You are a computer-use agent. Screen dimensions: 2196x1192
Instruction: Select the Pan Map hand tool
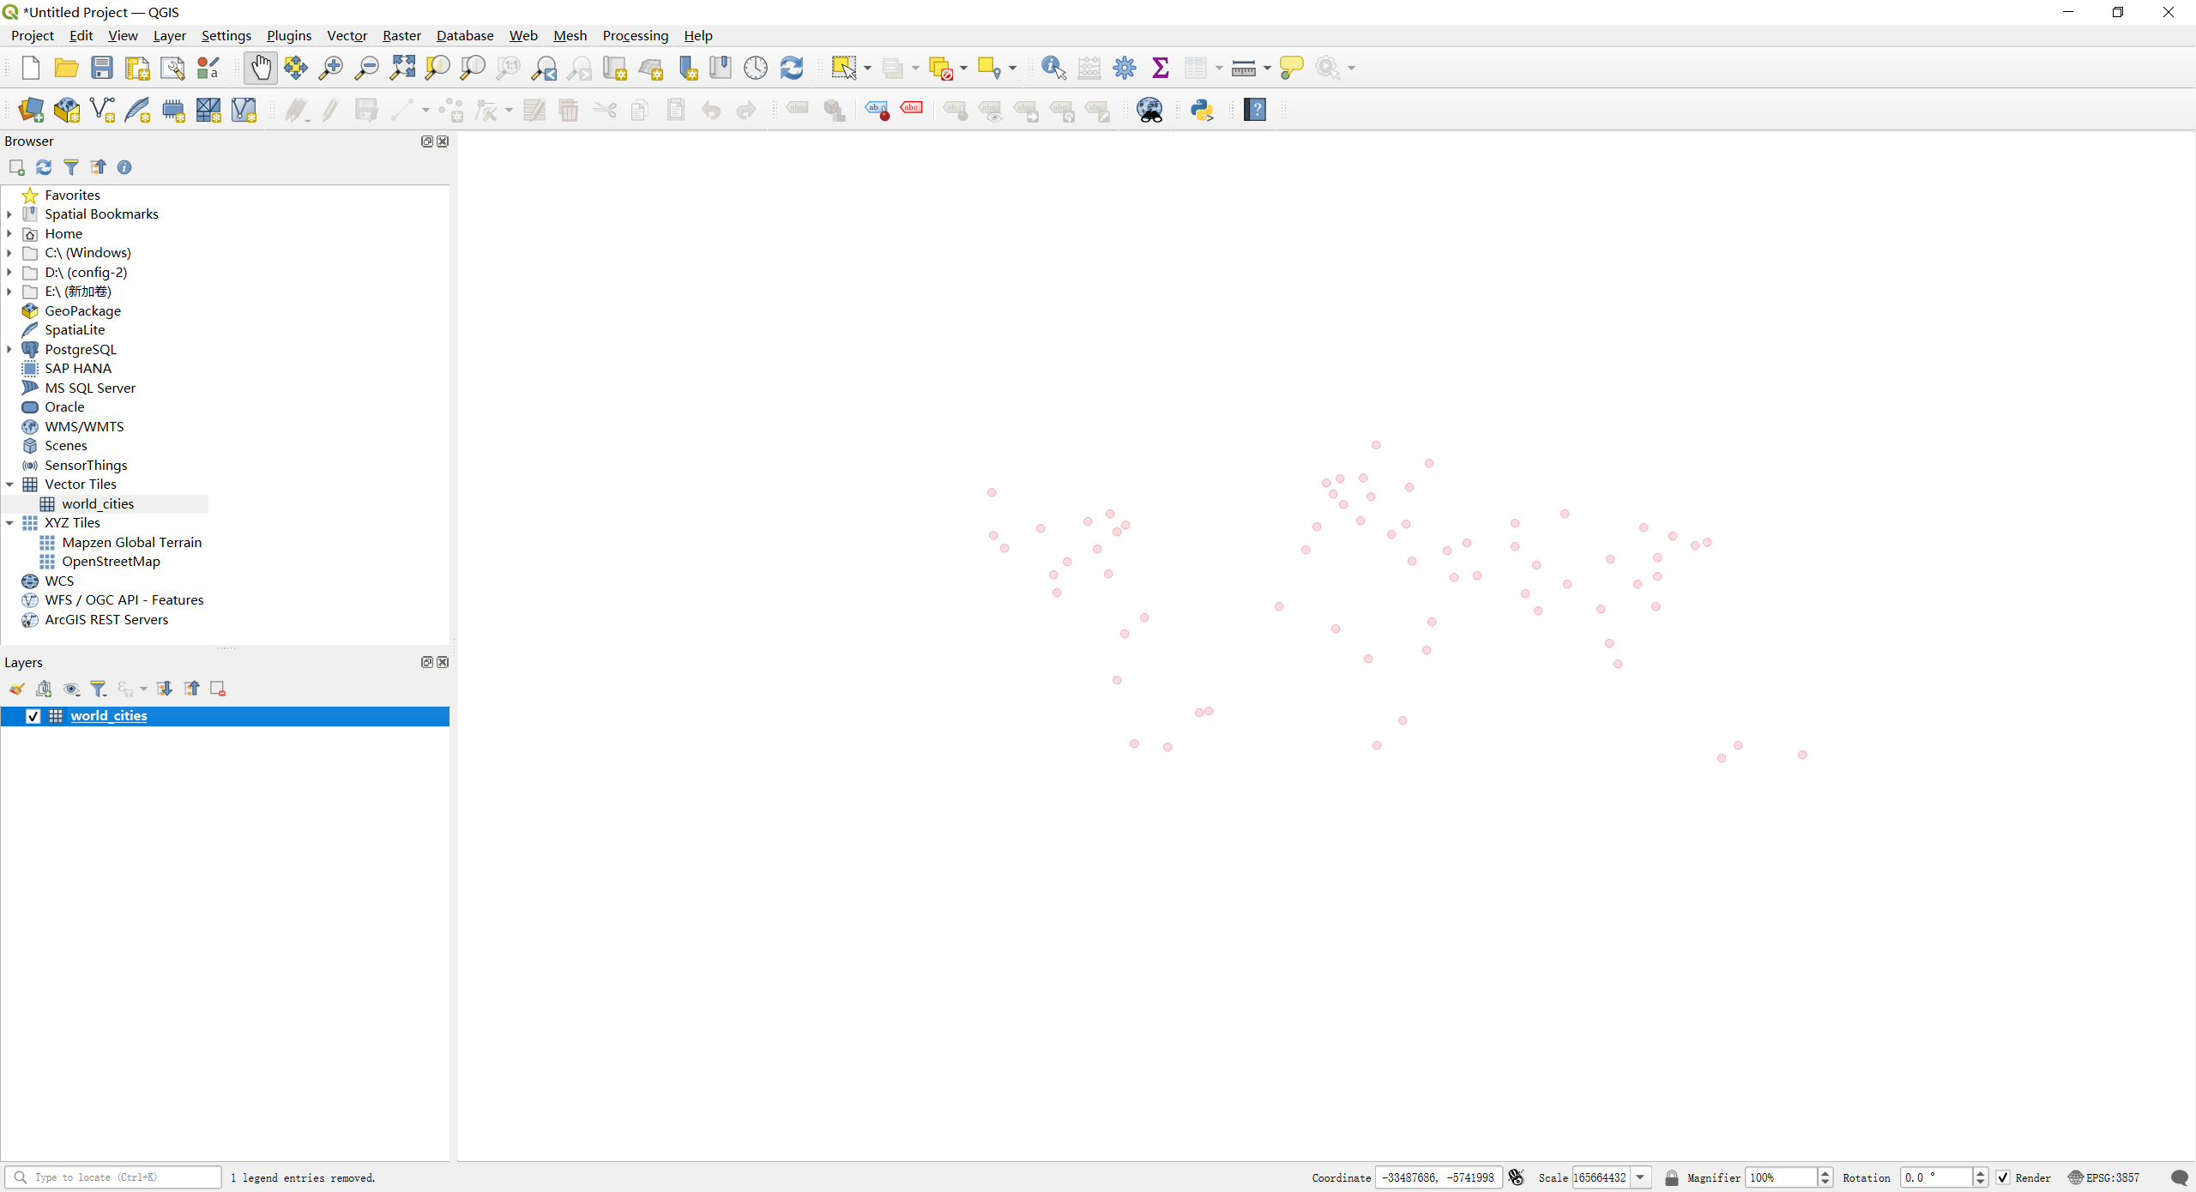click(x=261, y=68)
